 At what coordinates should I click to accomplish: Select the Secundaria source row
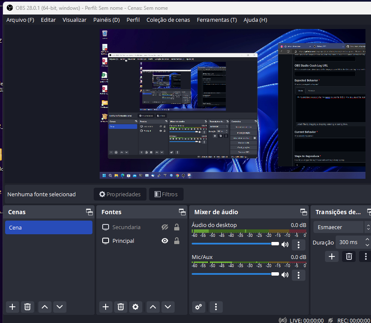tap(141, 227)
